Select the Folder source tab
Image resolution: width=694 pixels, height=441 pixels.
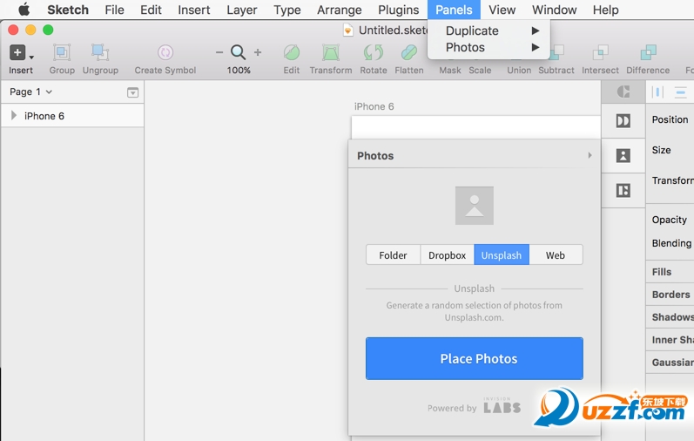point(393,254)
